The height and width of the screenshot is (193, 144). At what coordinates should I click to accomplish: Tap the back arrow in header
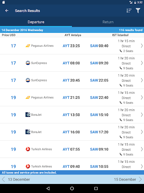click(x=7, y=11)
